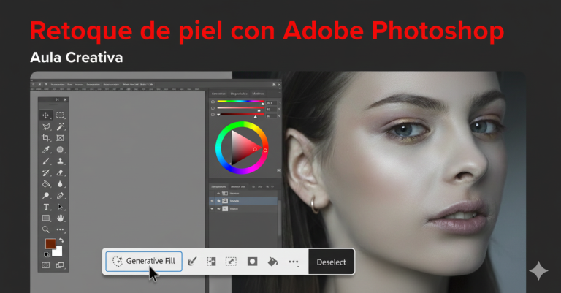Open the middle tab of the color panel
The image size is (561, 293).
239,94
